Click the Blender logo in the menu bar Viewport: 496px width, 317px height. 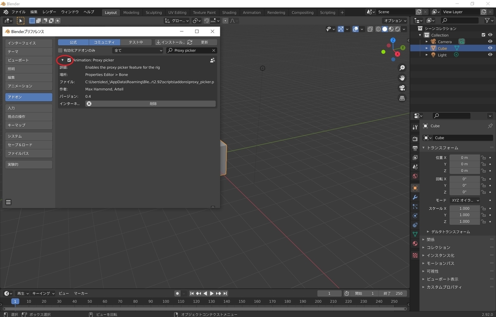click(6, 12)
